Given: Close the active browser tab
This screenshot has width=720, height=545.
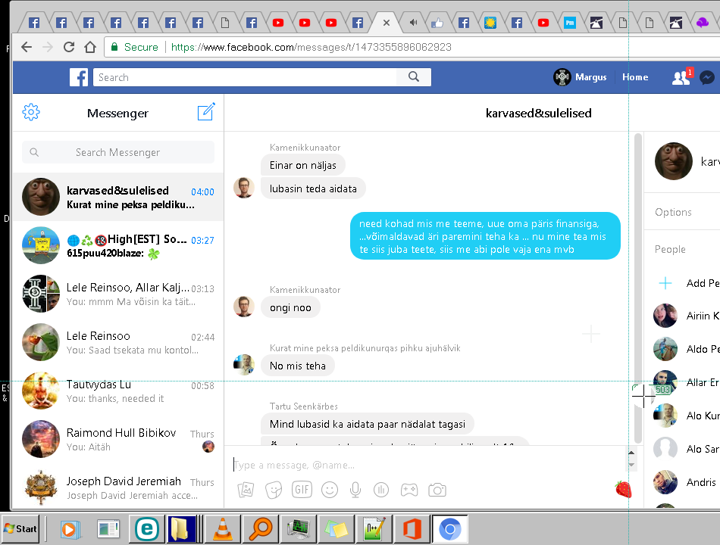Looking at the screenshot, I should coord(387,23).
